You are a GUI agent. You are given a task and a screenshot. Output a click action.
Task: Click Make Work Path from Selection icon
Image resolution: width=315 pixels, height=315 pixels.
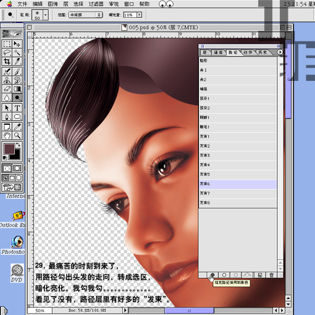point(247,275)
